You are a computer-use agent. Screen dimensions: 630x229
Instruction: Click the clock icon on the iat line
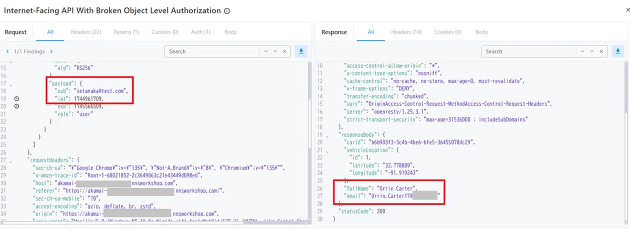[16, 99]
